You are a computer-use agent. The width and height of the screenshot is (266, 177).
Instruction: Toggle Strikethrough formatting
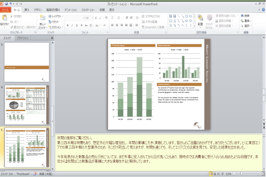86,25
